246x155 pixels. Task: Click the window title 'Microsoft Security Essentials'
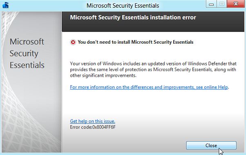[x=123, y=6]
